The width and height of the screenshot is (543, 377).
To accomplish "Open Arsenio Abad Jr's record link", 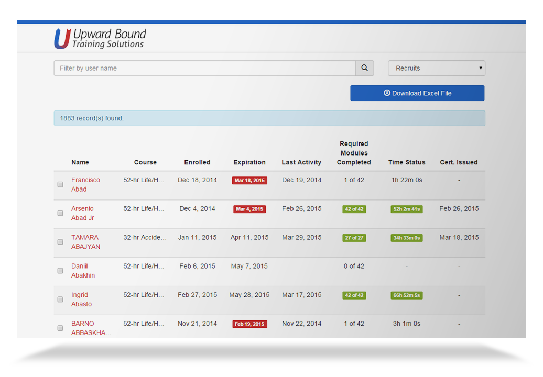I will point(82,213).
